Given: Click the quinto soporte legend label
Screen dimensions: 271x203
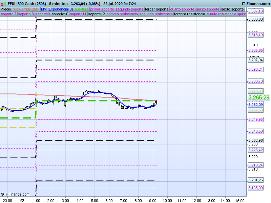Looking at the screenshot, I should [208, 9].
